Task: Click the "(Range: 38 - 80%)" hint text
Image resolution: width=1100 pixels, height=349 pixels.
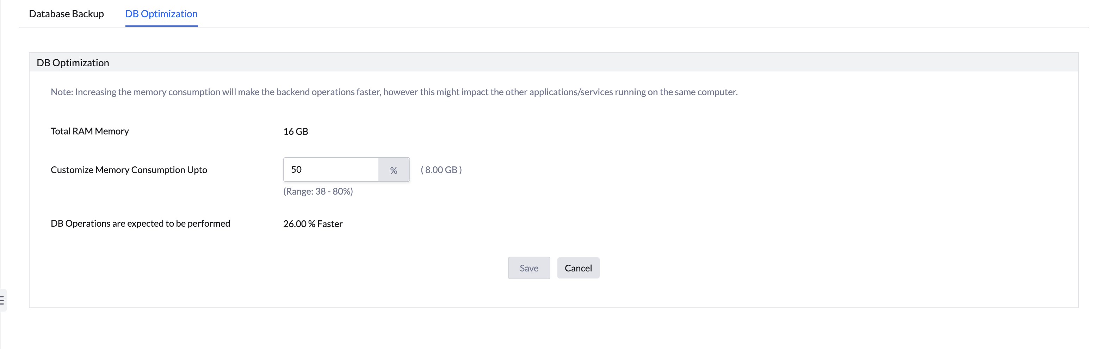Action: (x=318, y=191)
